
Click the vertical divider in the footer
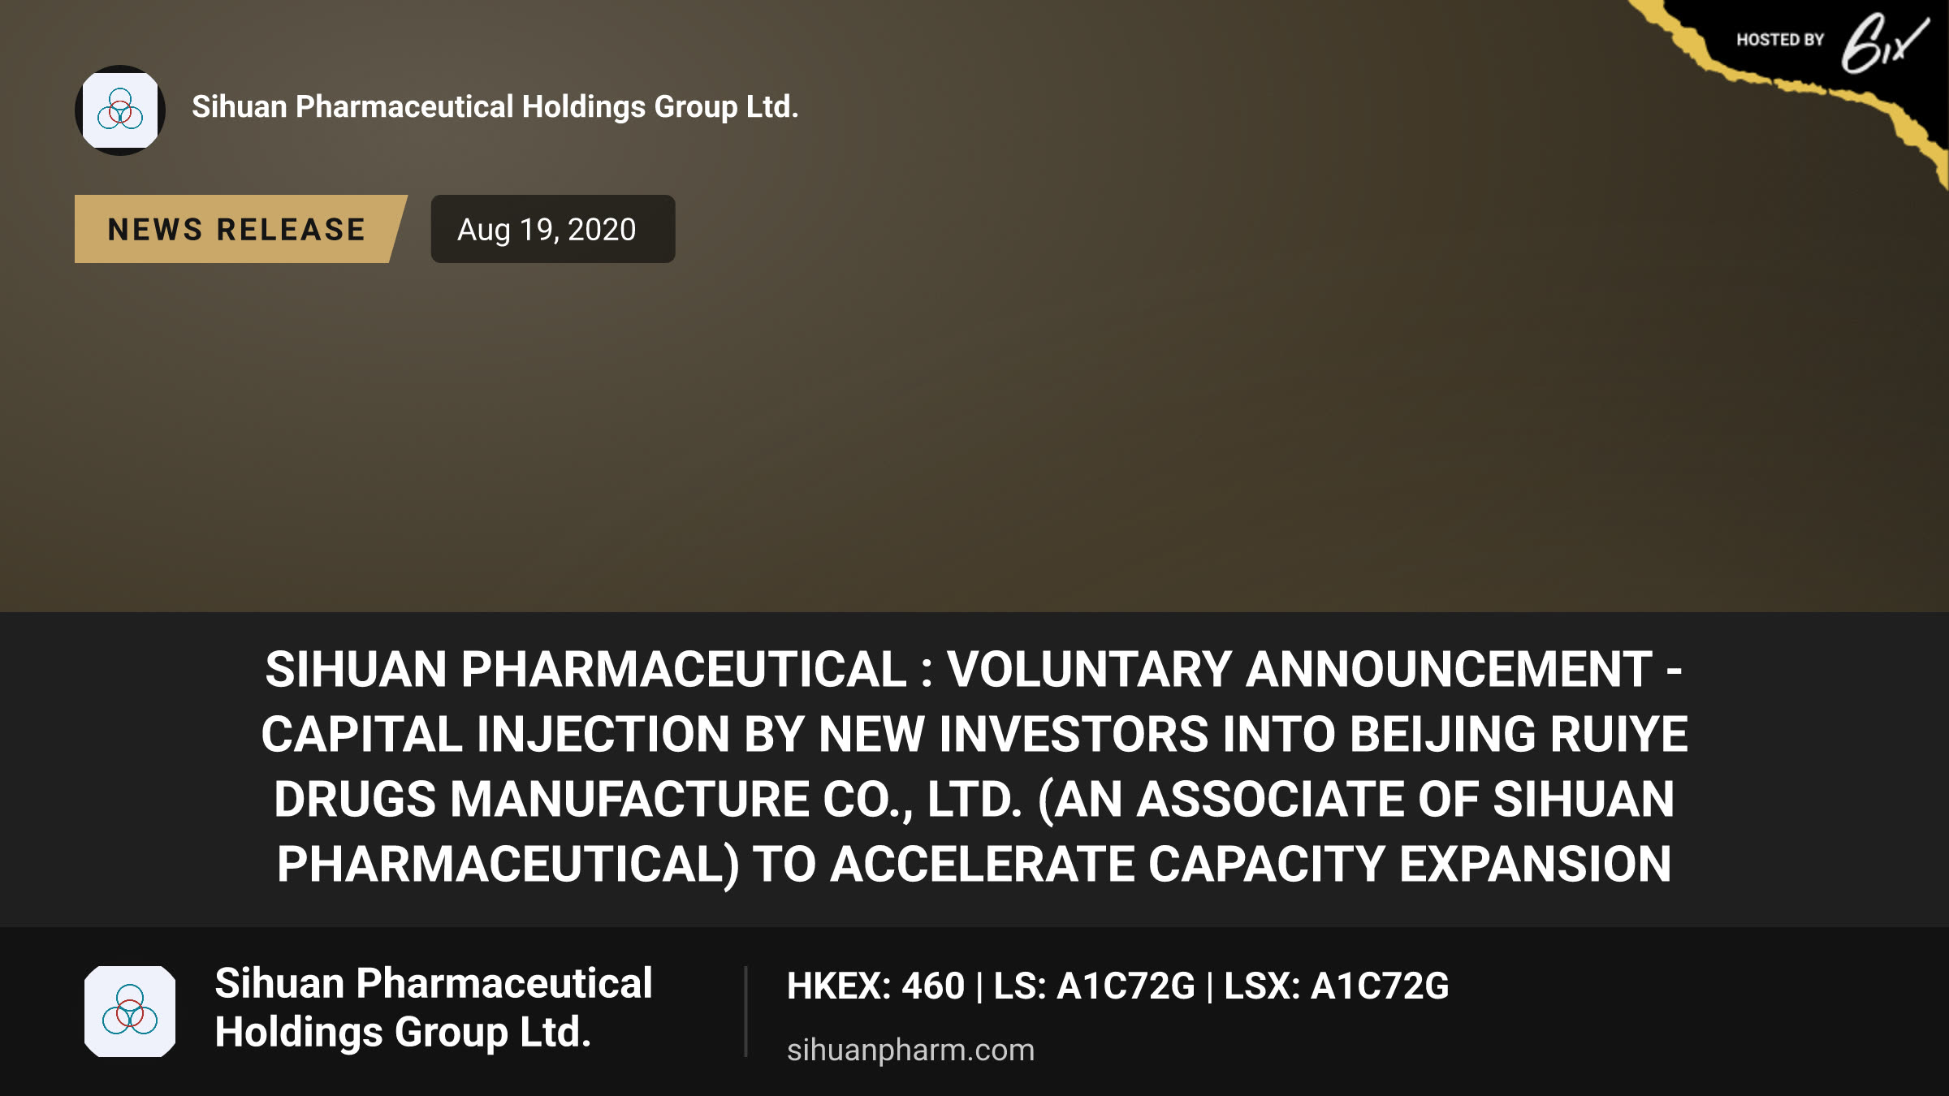pyautogui.click(x=745, y=1011)
